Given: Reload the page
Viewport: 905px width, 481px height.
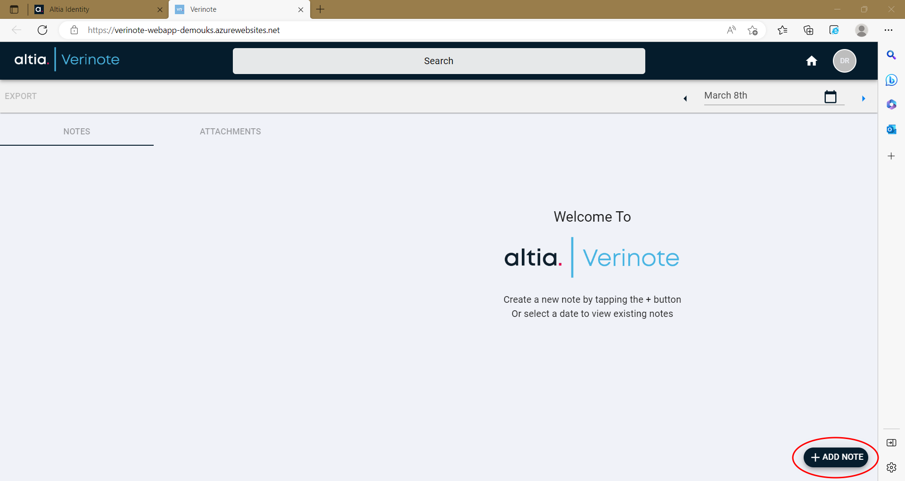Looking at the screenshot, I should tap(42, 30).
